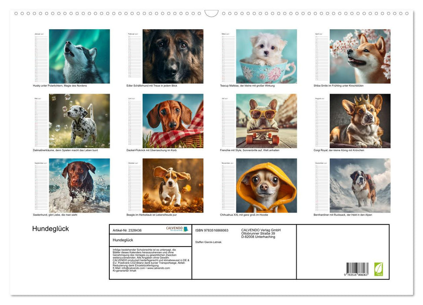
Task: Open the St. Bernard in snowy mountains image
Action: (360, 186)
